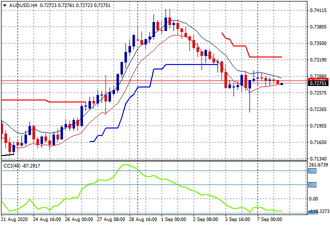This screenshot has width=330, height=225.
Task: Click the 261.6739 CCI scale maximum
Action: click(x=319, y=165)
